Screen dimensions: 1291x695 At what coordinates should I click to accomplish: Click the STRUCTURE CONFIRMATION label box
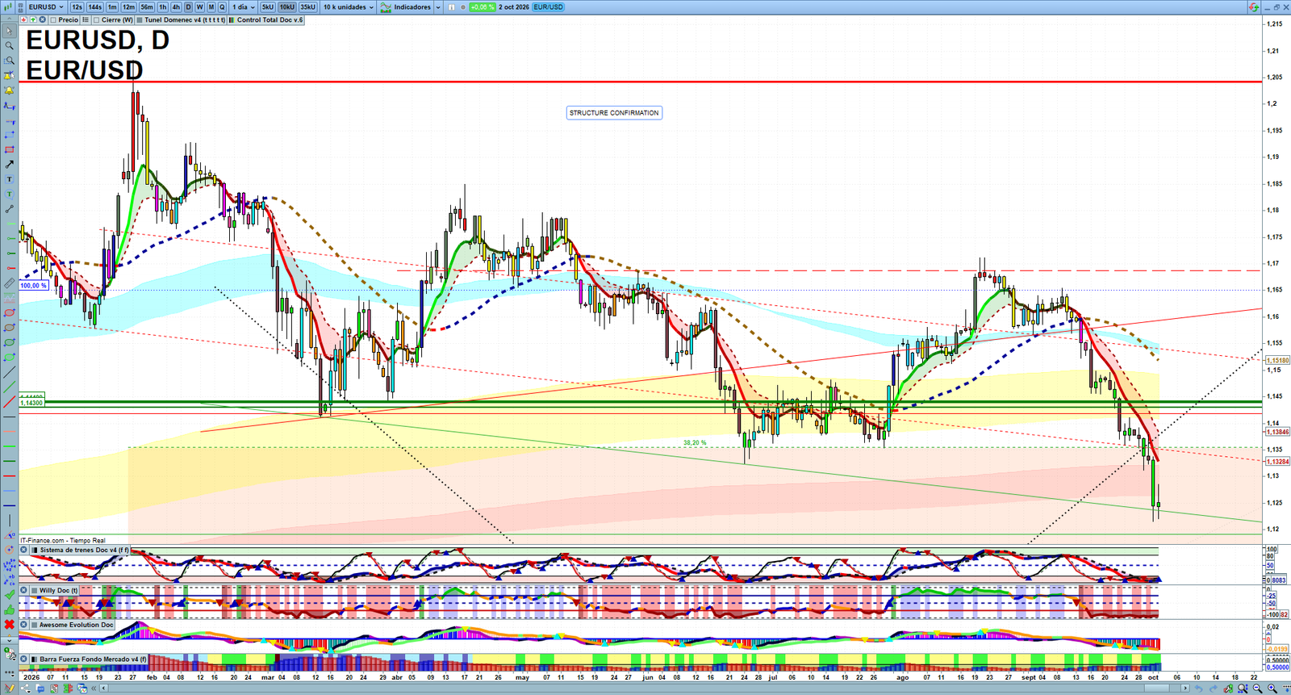614,113
